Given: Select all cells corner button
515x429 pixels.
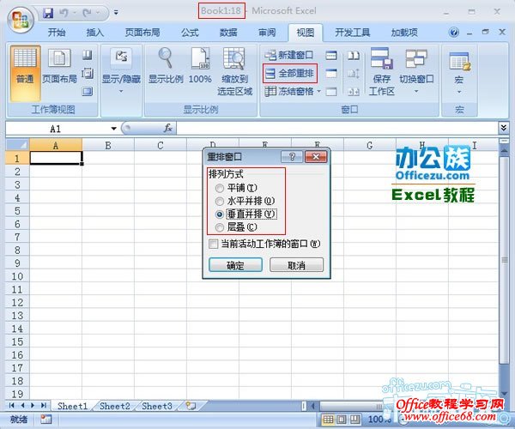Looking at the screenshot, I should click(17, 145).
